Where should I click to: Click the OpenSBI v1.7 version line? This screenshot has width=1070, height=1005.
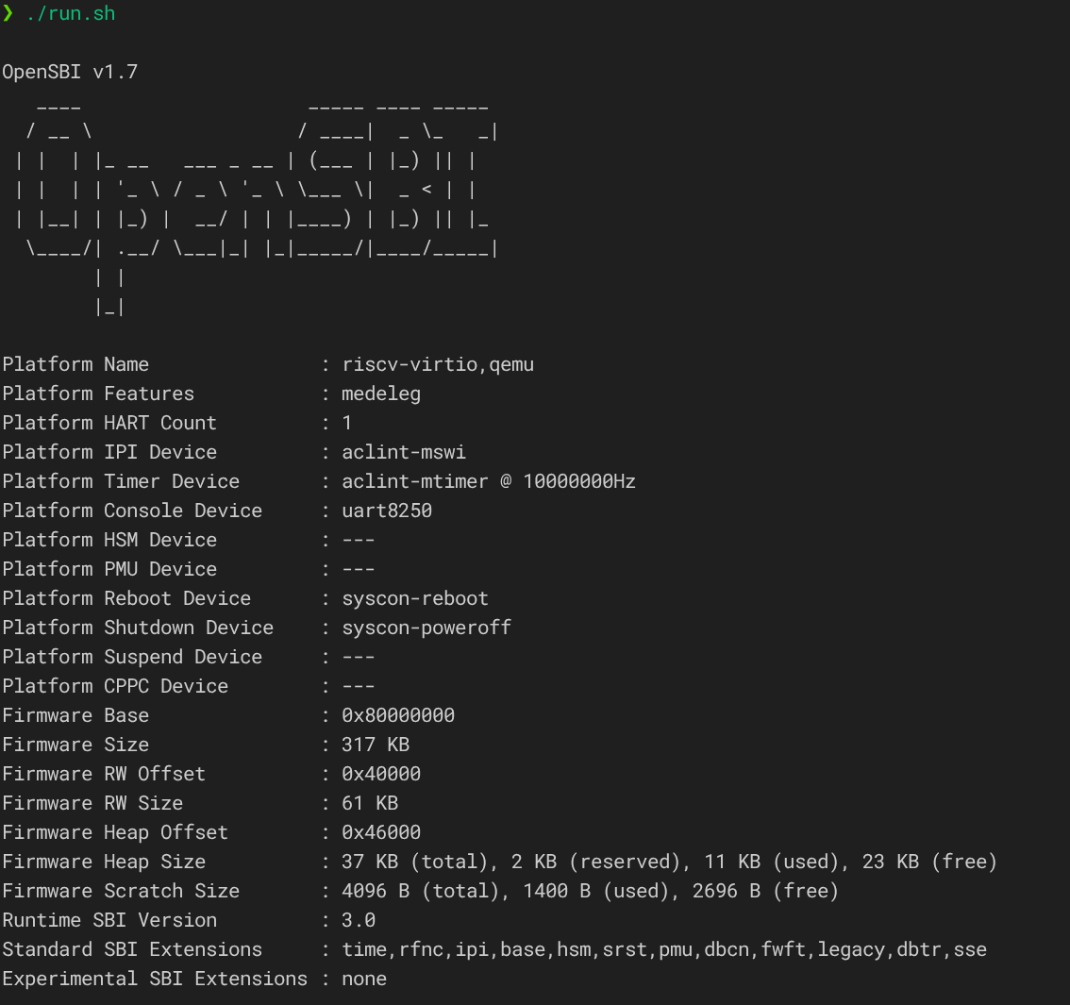(x=70, y=72)
